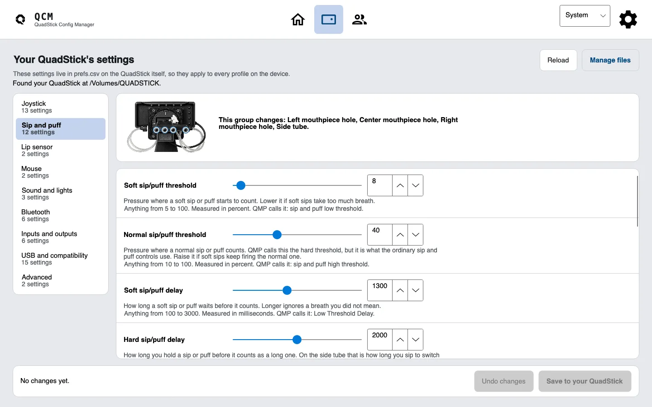Decrease Normal sip/puff threshold with down arrow

coord(416,235)
